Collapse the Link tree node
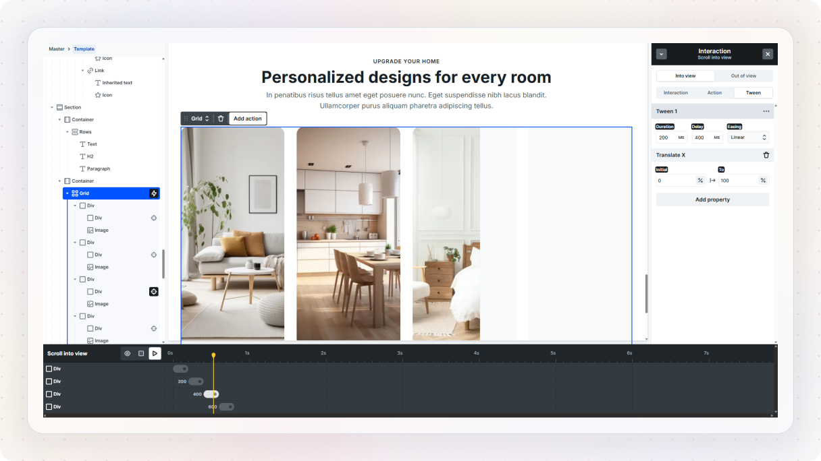This screenshot has width=821, height=461. pyautogui.click(x=83, y=70)
